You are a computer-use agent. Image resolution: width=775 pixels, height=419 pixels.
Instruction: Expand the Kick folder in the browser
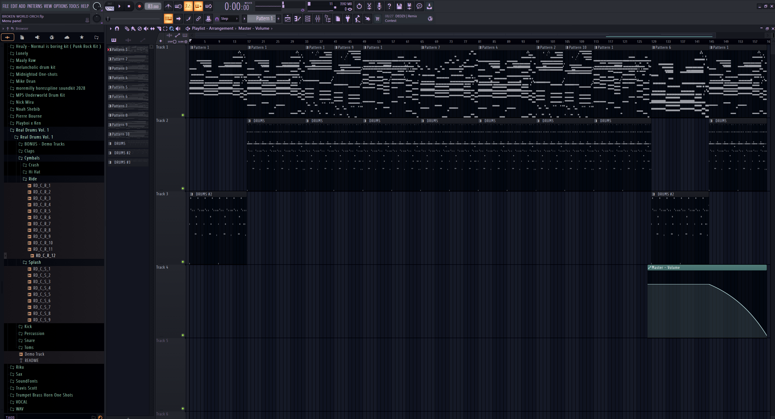(x=28, y=327)
